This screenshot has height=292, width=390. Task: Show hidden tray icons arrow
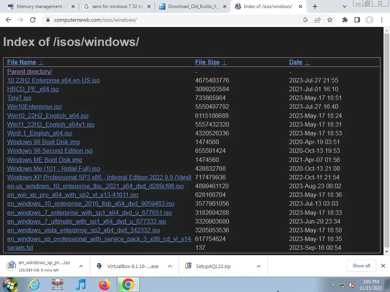(333, 285)
